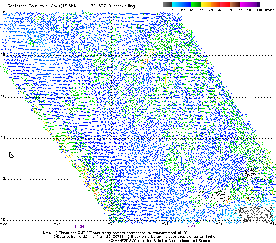
Task: Click the yellow 20-25 knots legend swatch
Action: point(206,4)
